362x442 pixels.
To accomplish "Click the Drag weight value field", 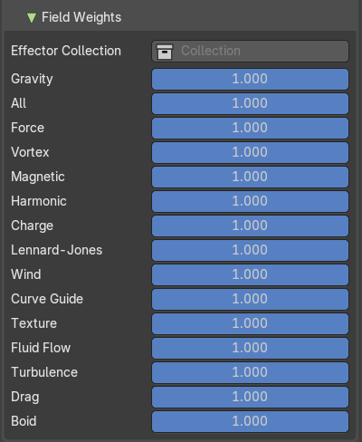I will pos(250,397).
